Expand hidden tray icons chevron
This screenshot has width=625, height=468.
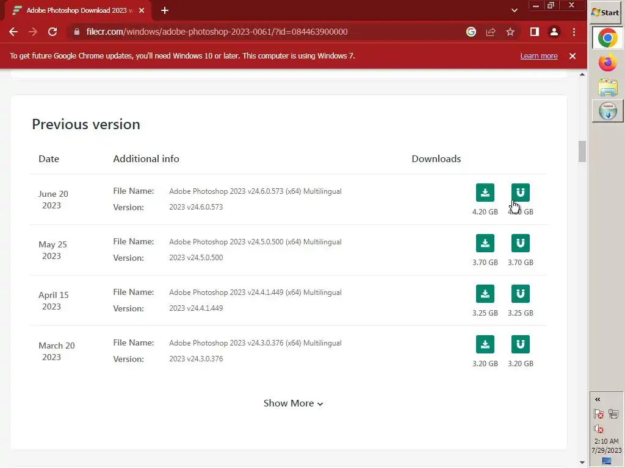[598, 399]
